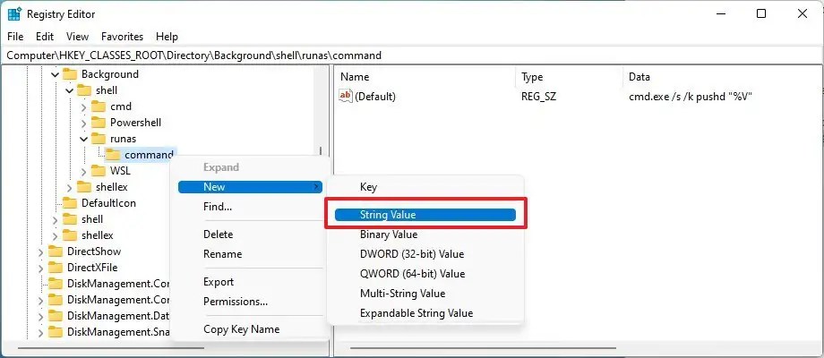Expand the DirectXFile key chevron
The height and width of the screenshot is (358, 824).
[x=41, y=268]
